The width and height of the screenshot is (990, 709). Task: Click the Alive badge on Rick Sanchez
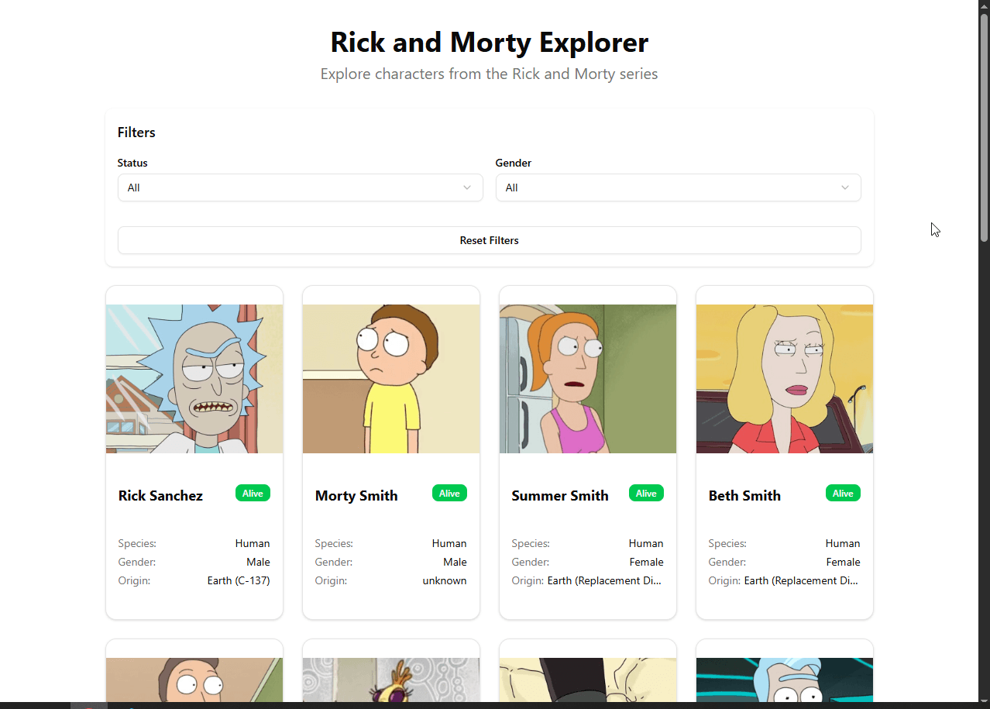[253, 494]
